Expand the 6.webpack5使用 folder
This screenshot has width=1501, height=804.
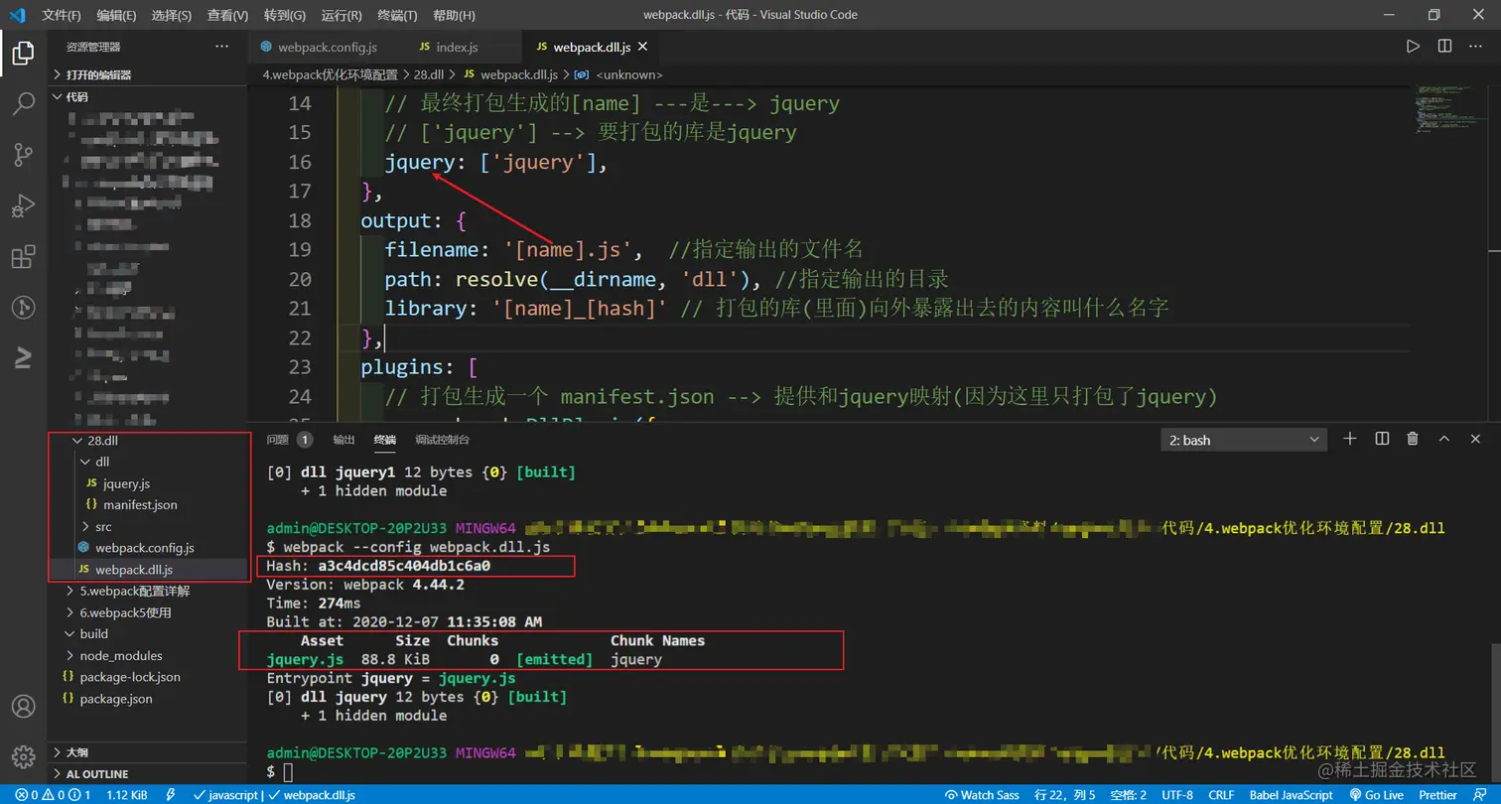pyautogui.click(x=146, y=612)
